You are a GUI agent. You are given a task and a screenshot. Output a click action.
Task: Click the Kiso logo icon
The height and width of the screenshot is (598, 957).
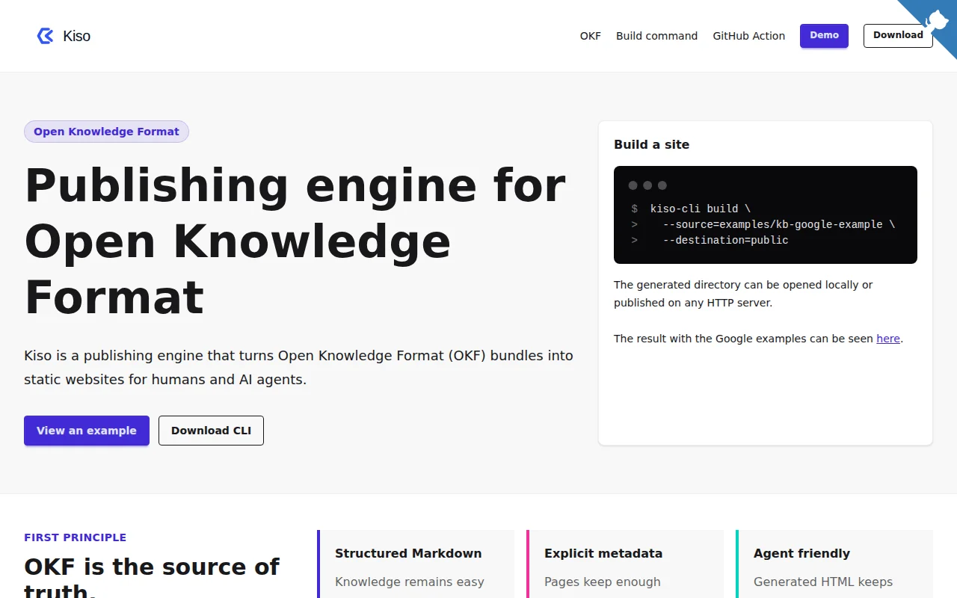click(46, 36)
